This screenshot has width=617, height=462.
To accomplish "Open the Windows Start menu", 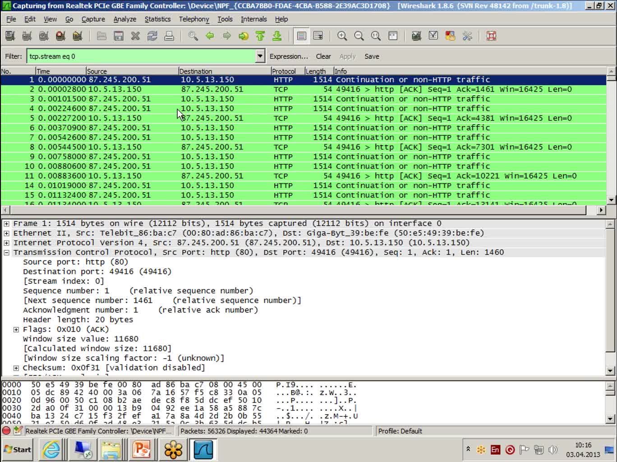I will pyautogui.click(x=18, y=450).
